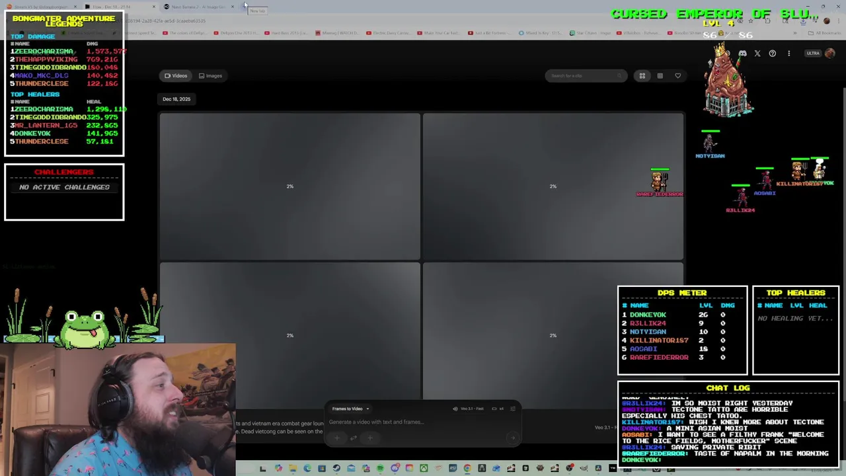Open 'The colors of Defqon' bookmark

click(x=185, y=33)
